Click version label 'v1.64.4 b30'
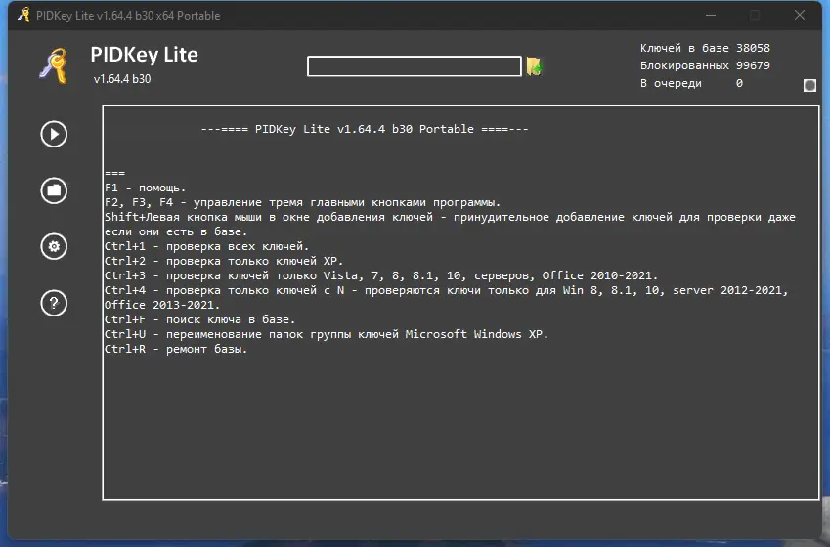 122,79
